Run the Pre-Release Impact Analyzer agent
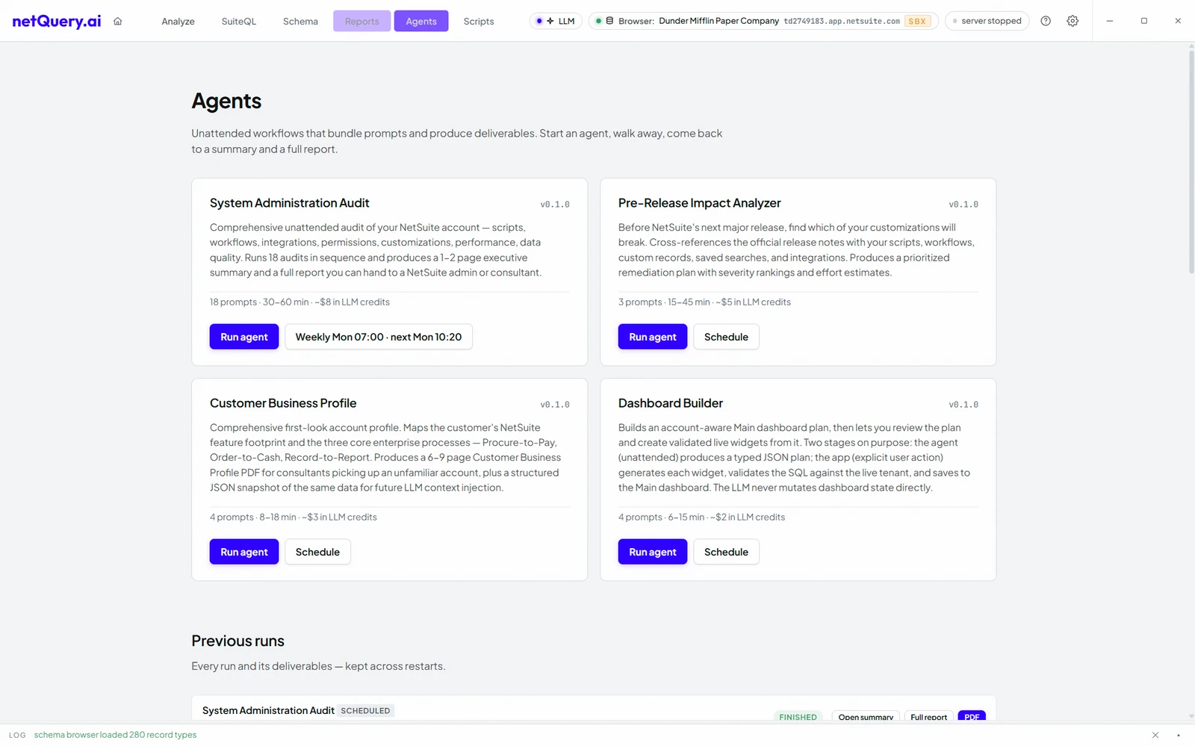Screen dimensions: 1195x746 653,337
